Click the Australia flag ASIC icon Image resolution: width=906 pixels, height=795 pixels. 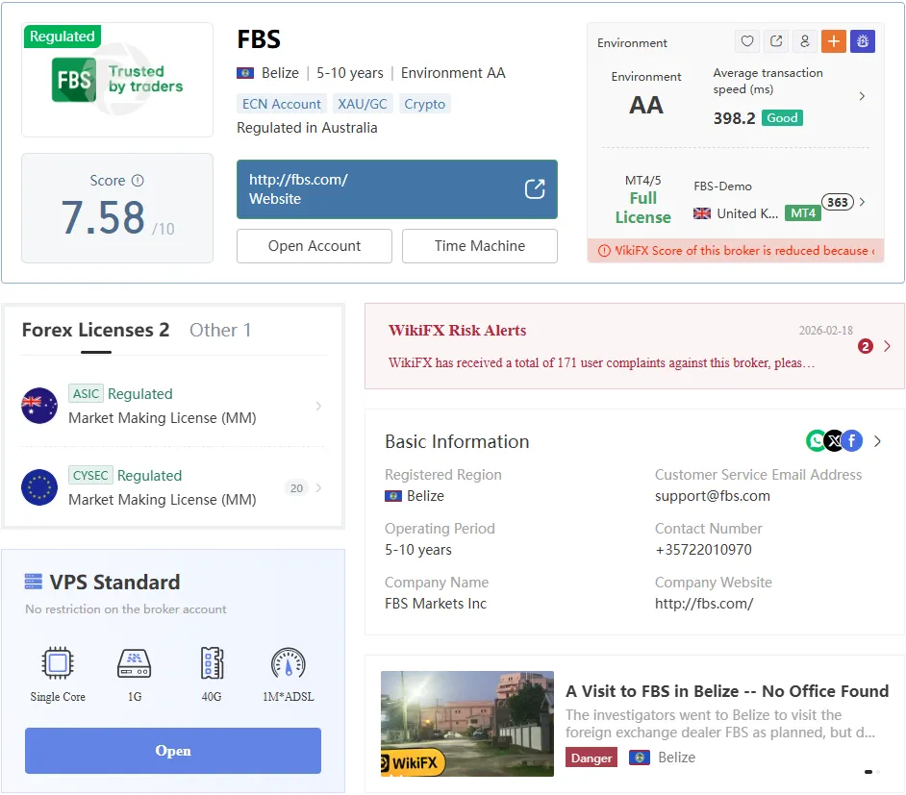click(x=39, y=406)
